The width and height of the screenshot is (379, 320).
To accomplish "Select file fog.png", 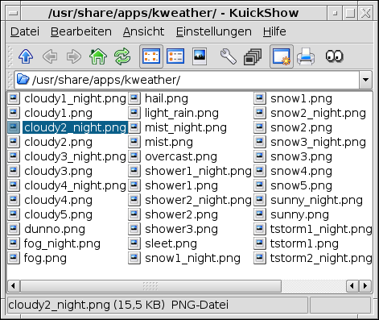I will click(x=45, y=258).
